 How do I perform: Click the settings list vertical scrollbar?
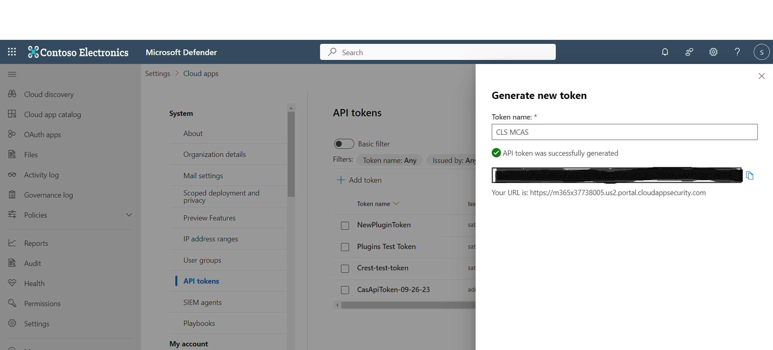(291, 154)
